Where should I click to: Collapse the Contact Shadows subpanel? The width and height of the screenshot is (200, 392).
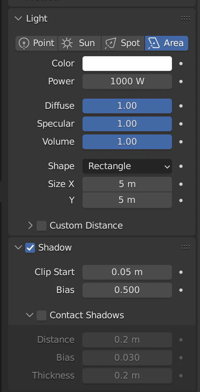(x=29, y=315)
